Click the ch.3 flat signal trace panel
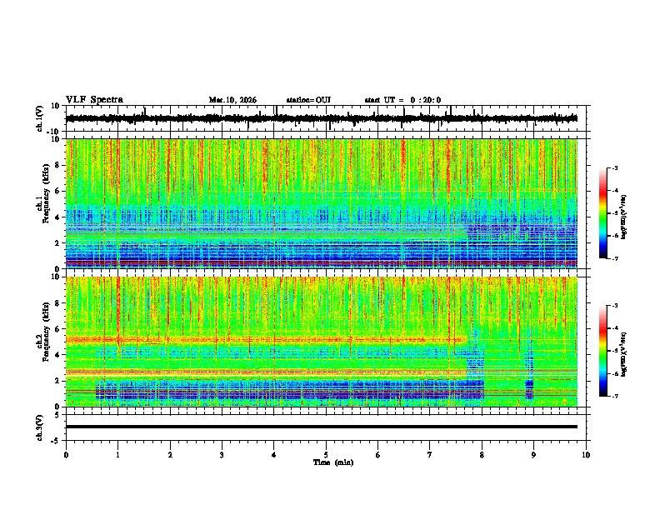Screen dimensions: 660x510 point(327,427)
